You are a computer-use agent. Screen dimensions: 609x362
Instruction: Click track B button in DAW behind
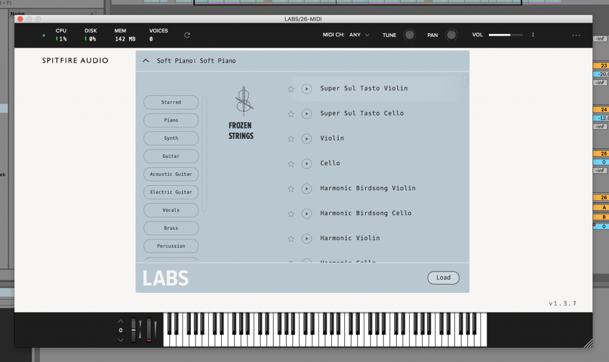point(601,217)
